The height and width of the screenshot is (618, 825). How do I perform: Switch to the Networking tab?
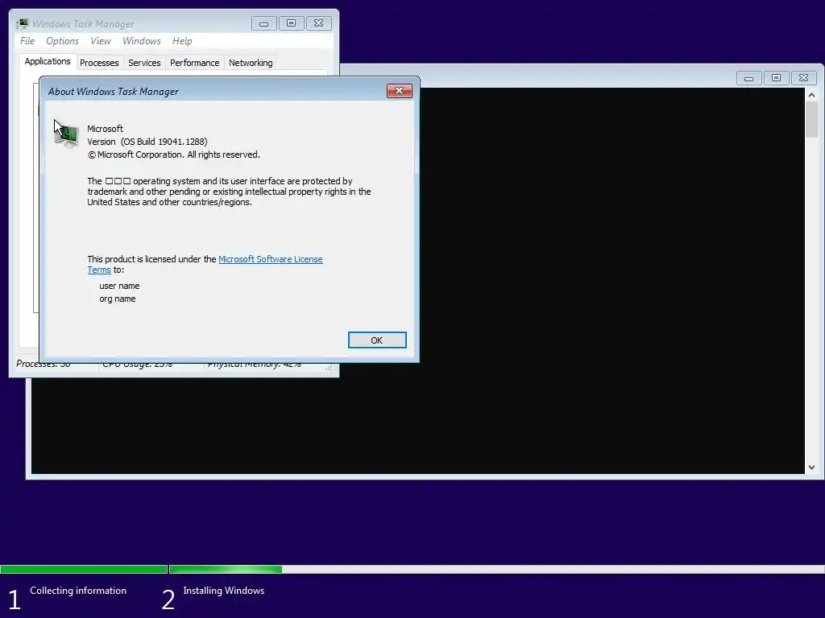coord(251,63)
